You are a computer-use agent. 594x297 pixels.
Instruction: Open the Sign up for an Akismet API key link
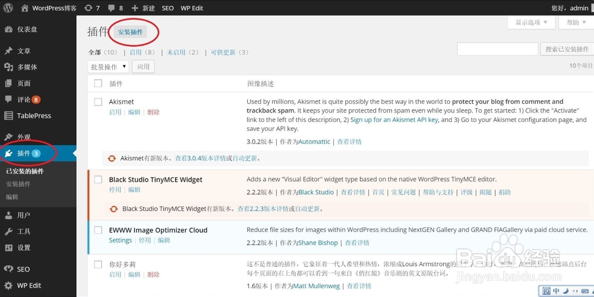point(394,120)
